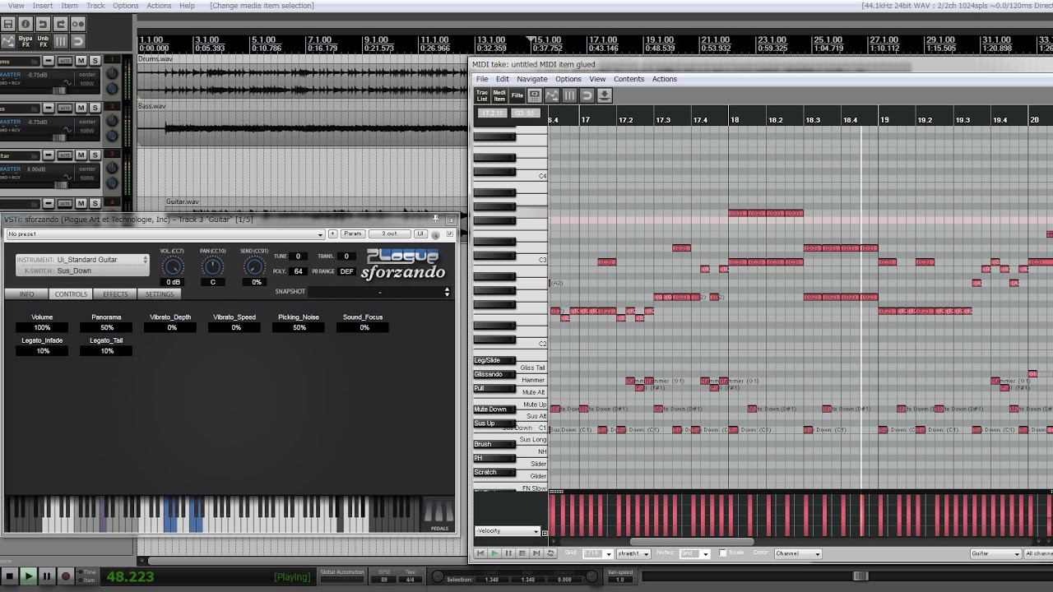Open the Navigate menu in MIDI editor

[x=532, y=79]
